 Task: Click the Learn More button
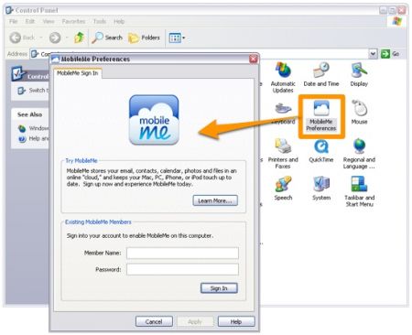click(x=215, y=200)
